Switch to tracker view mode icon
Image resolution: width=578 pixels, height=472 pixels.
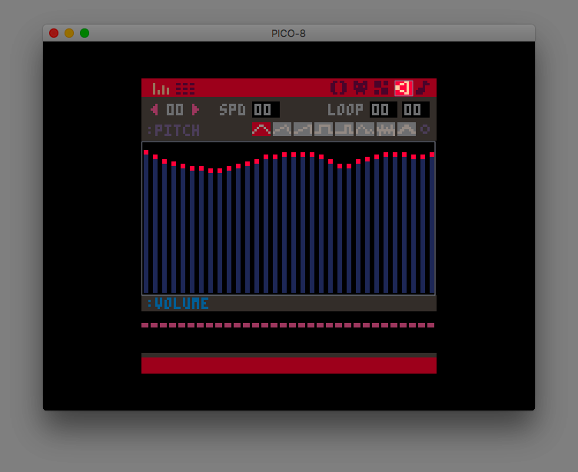point(185,88)
